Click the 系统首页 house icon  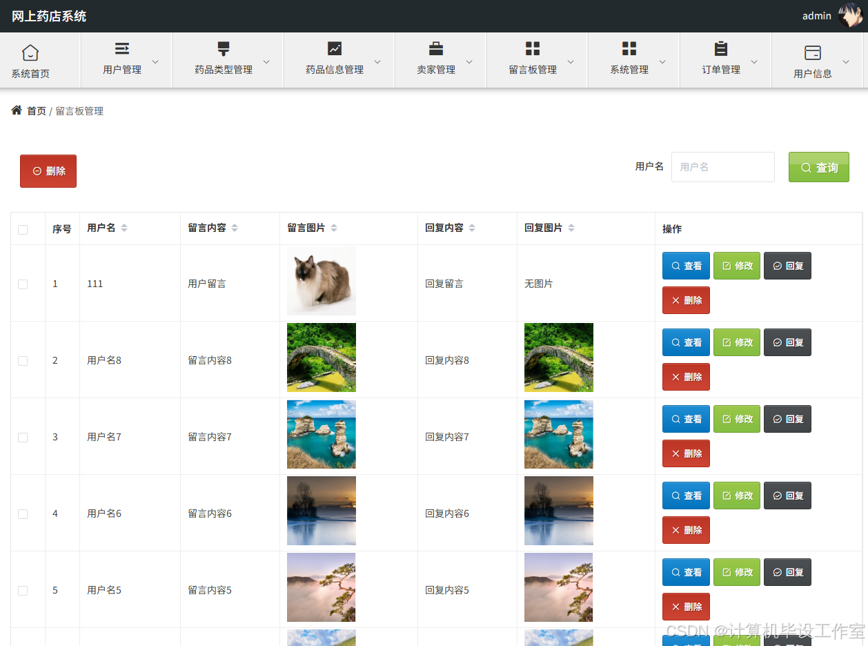pos(30,52)
